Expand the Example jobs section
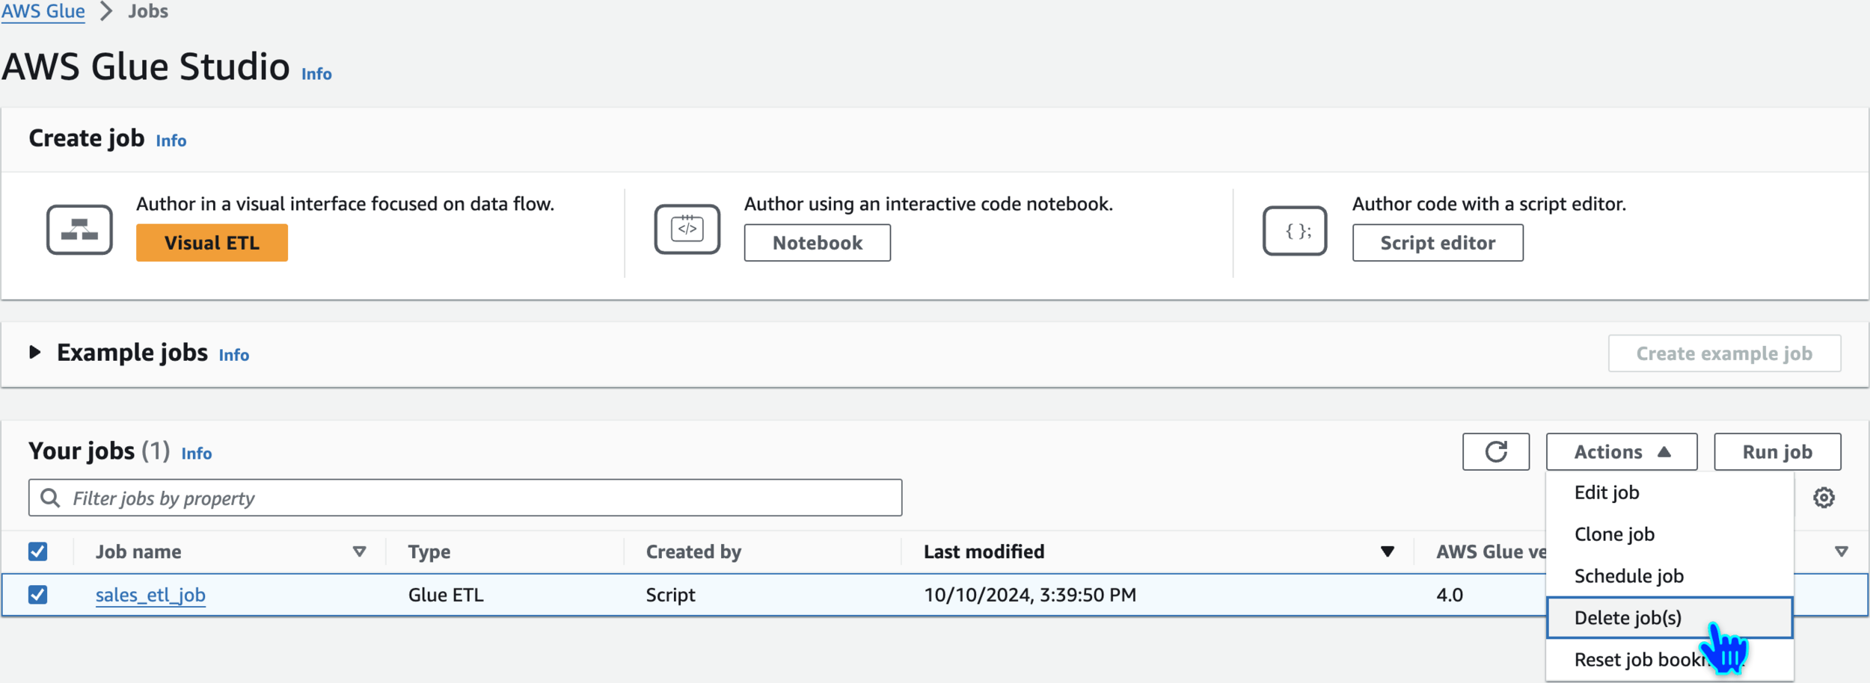Viewport: 1870px width, 683px height. click(x=34, y=352)
